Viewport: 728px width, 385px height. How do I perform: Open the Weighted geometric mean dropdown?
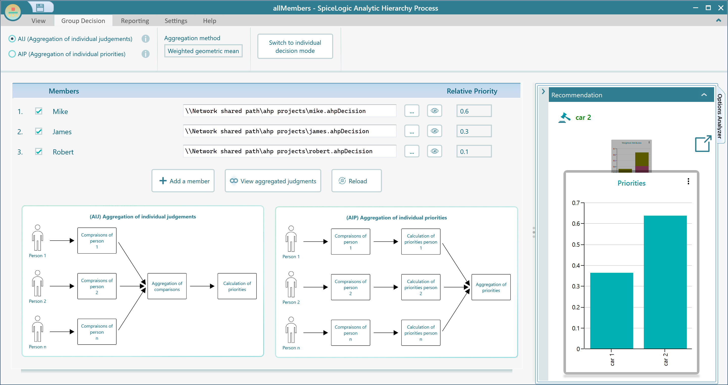point(203,51)
